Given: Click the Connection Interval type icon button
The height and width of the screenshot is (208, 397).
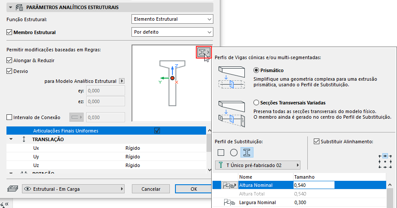Looking at the screenshot, I should coord(76,117).
